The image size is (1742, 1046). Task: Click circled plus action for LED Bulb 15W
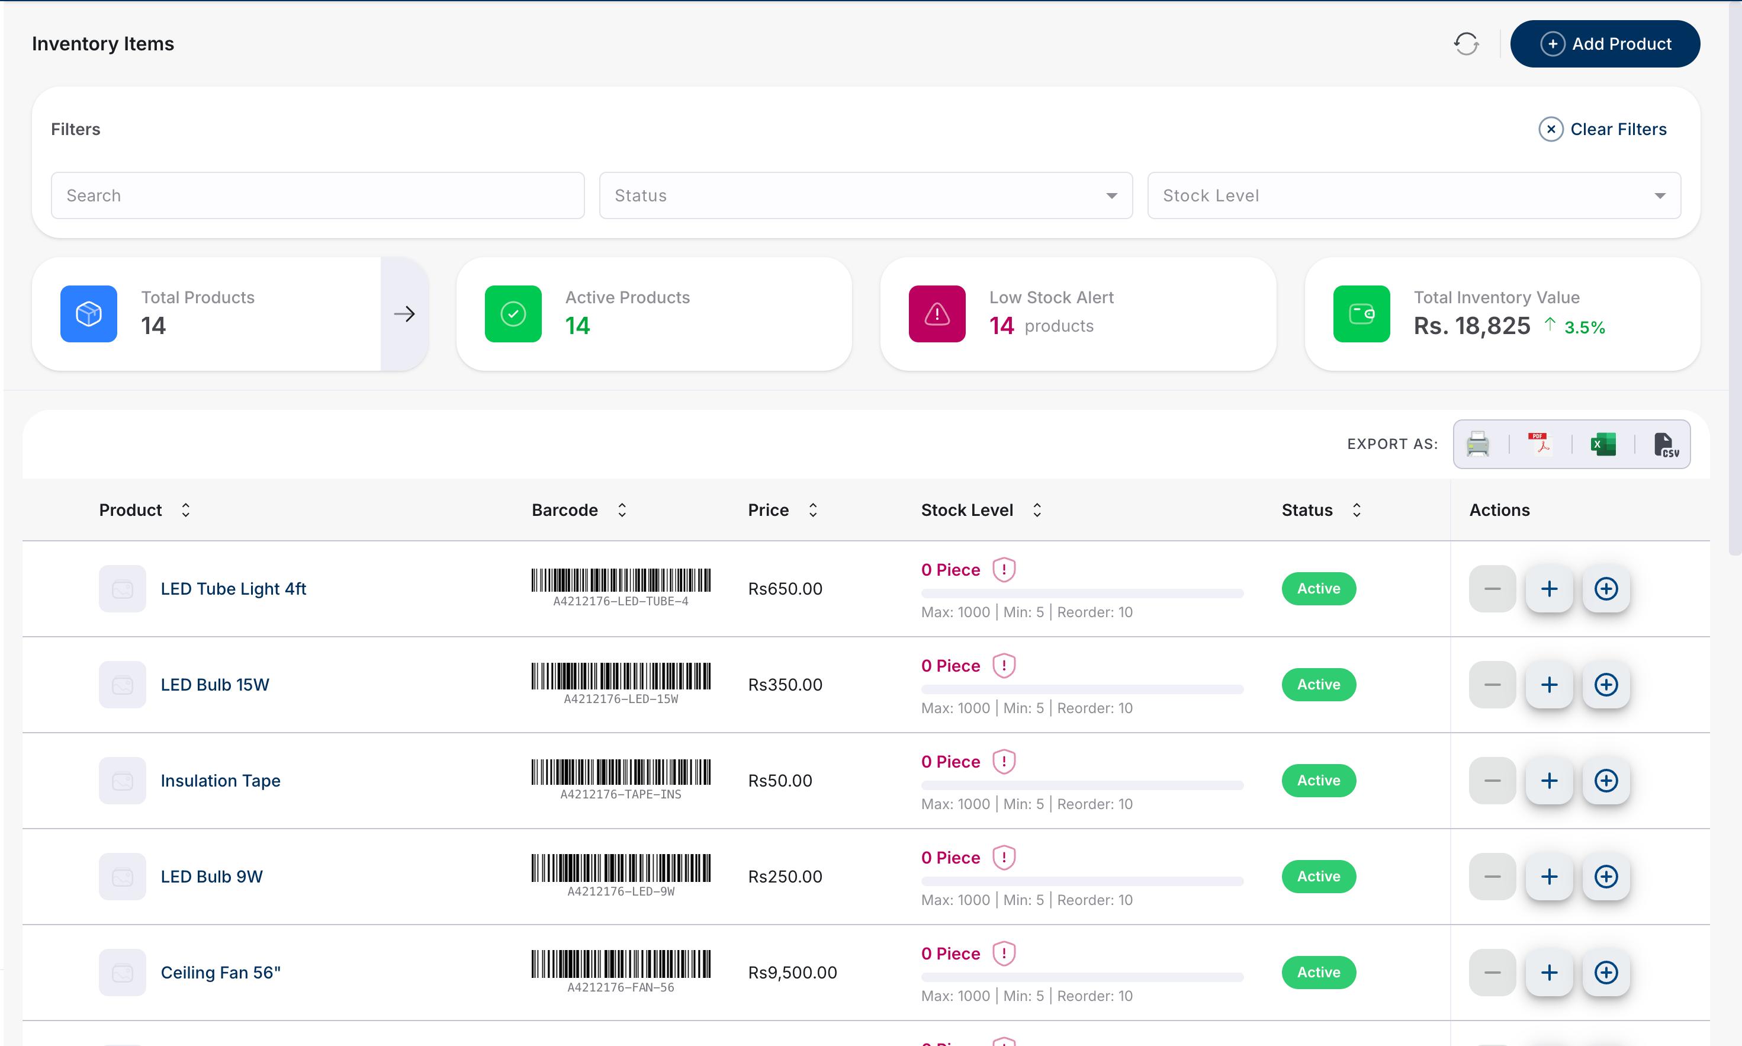[x=1606, y=685]
